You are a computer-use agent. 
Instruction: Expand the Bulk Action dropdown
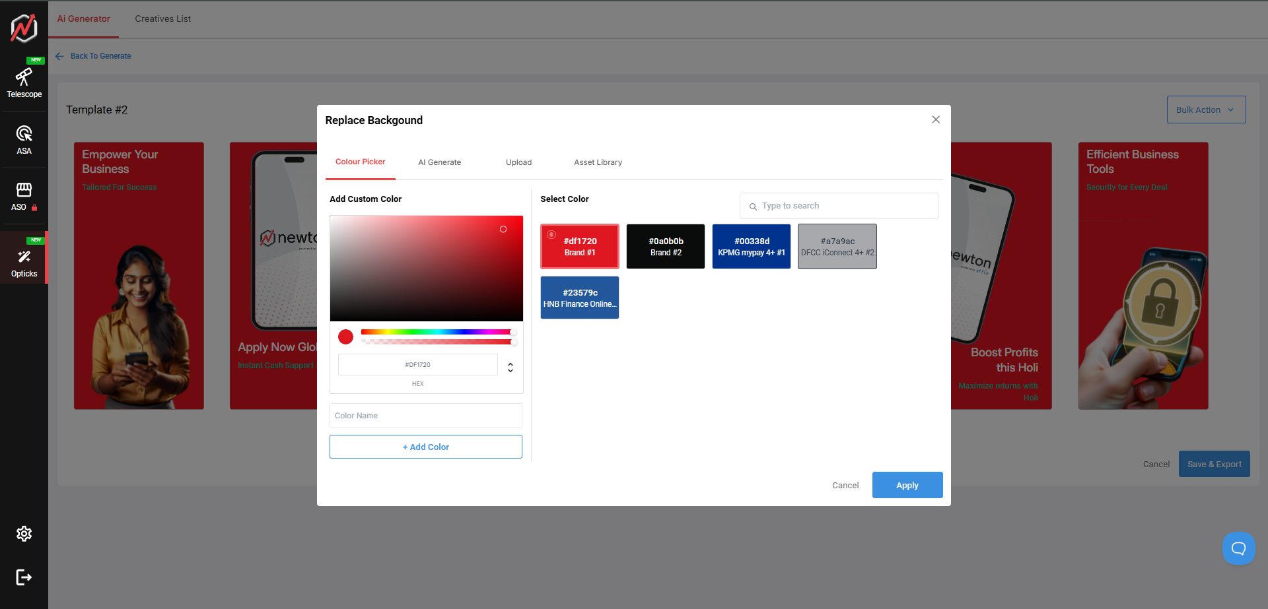click(1206, 110)
